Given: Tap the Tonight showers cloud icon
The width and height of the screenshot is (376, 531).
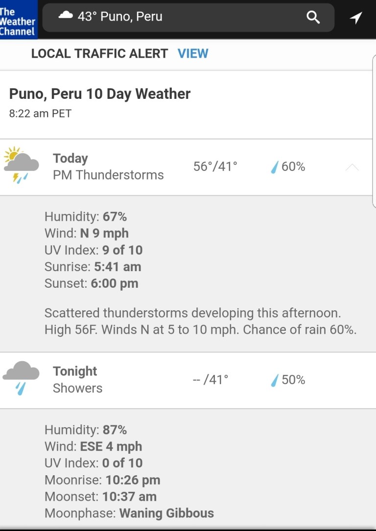Looking at the screenshot, I should [x=21, y=378].
